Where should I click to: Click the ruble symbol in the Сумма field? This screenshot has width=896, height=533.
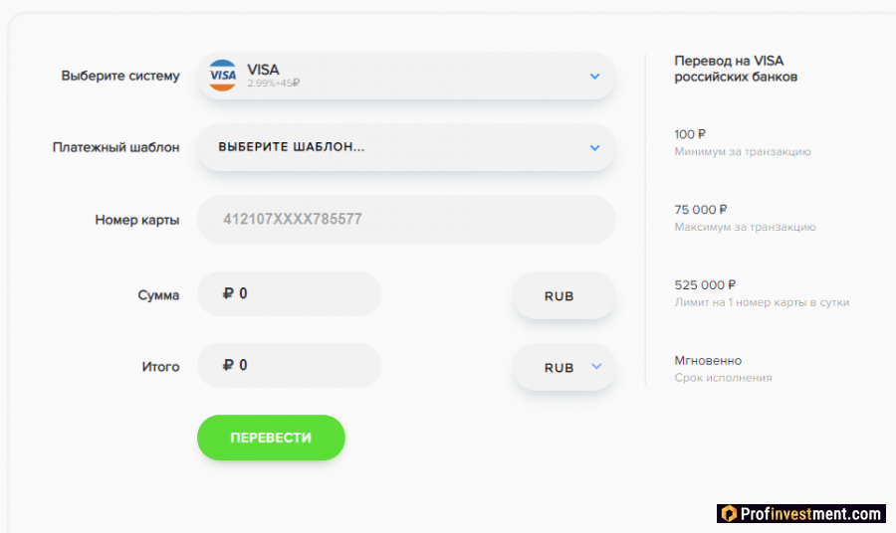229,294
